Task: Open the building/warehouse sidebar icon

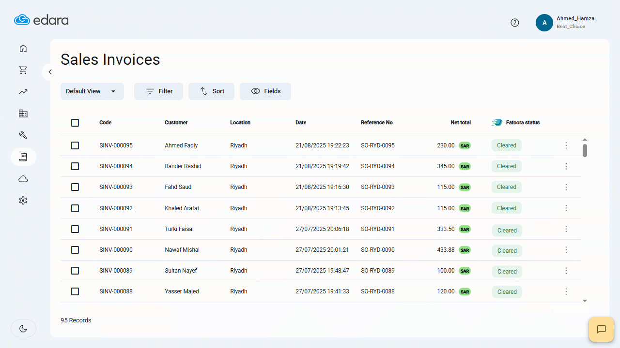Action: point(23,114)
